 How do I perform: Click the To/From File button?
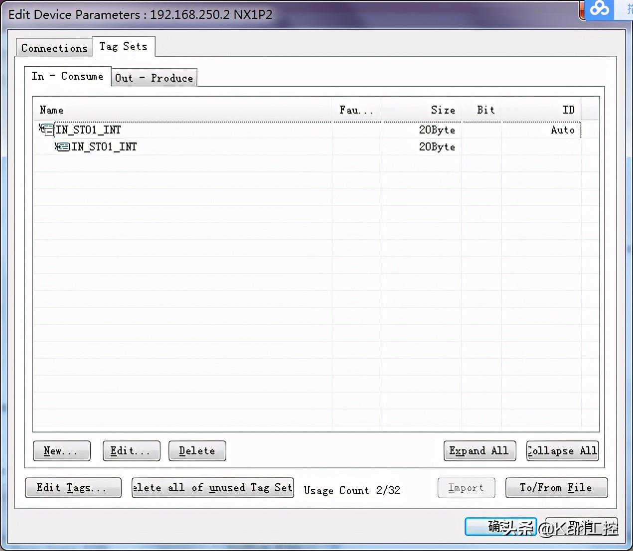[556, 488]
